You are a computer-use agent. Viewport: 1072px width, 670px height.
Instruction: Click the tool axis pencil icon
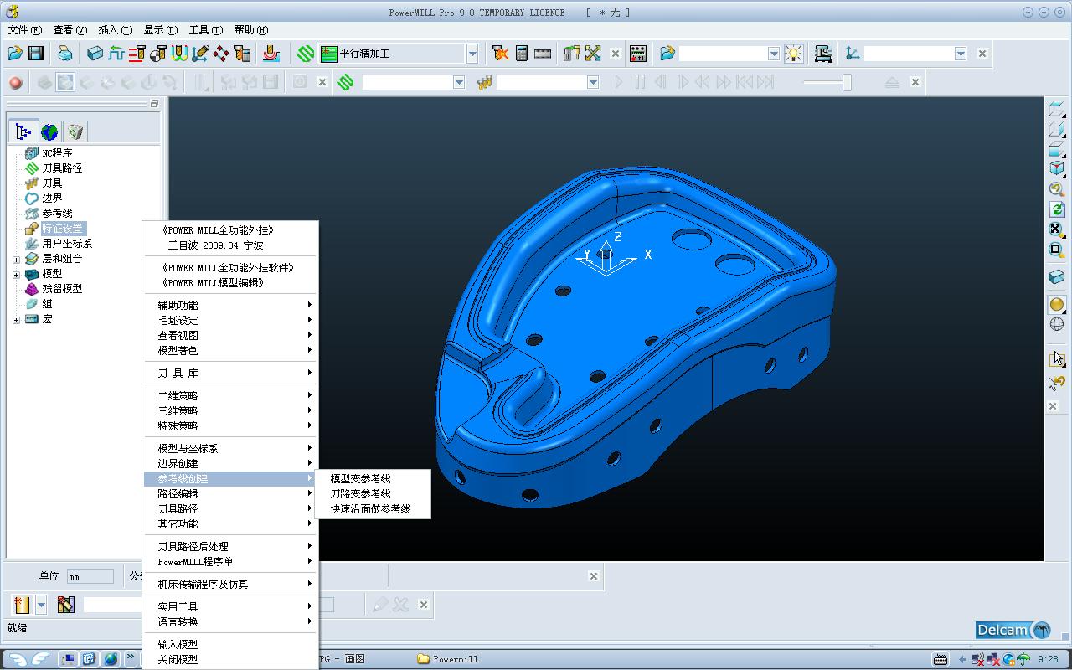click(x=200, y=54)
